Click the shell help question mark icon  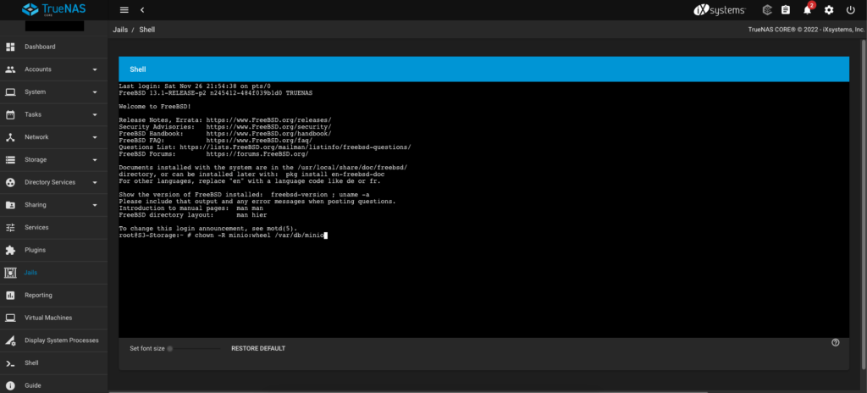(x=836, y=342)
